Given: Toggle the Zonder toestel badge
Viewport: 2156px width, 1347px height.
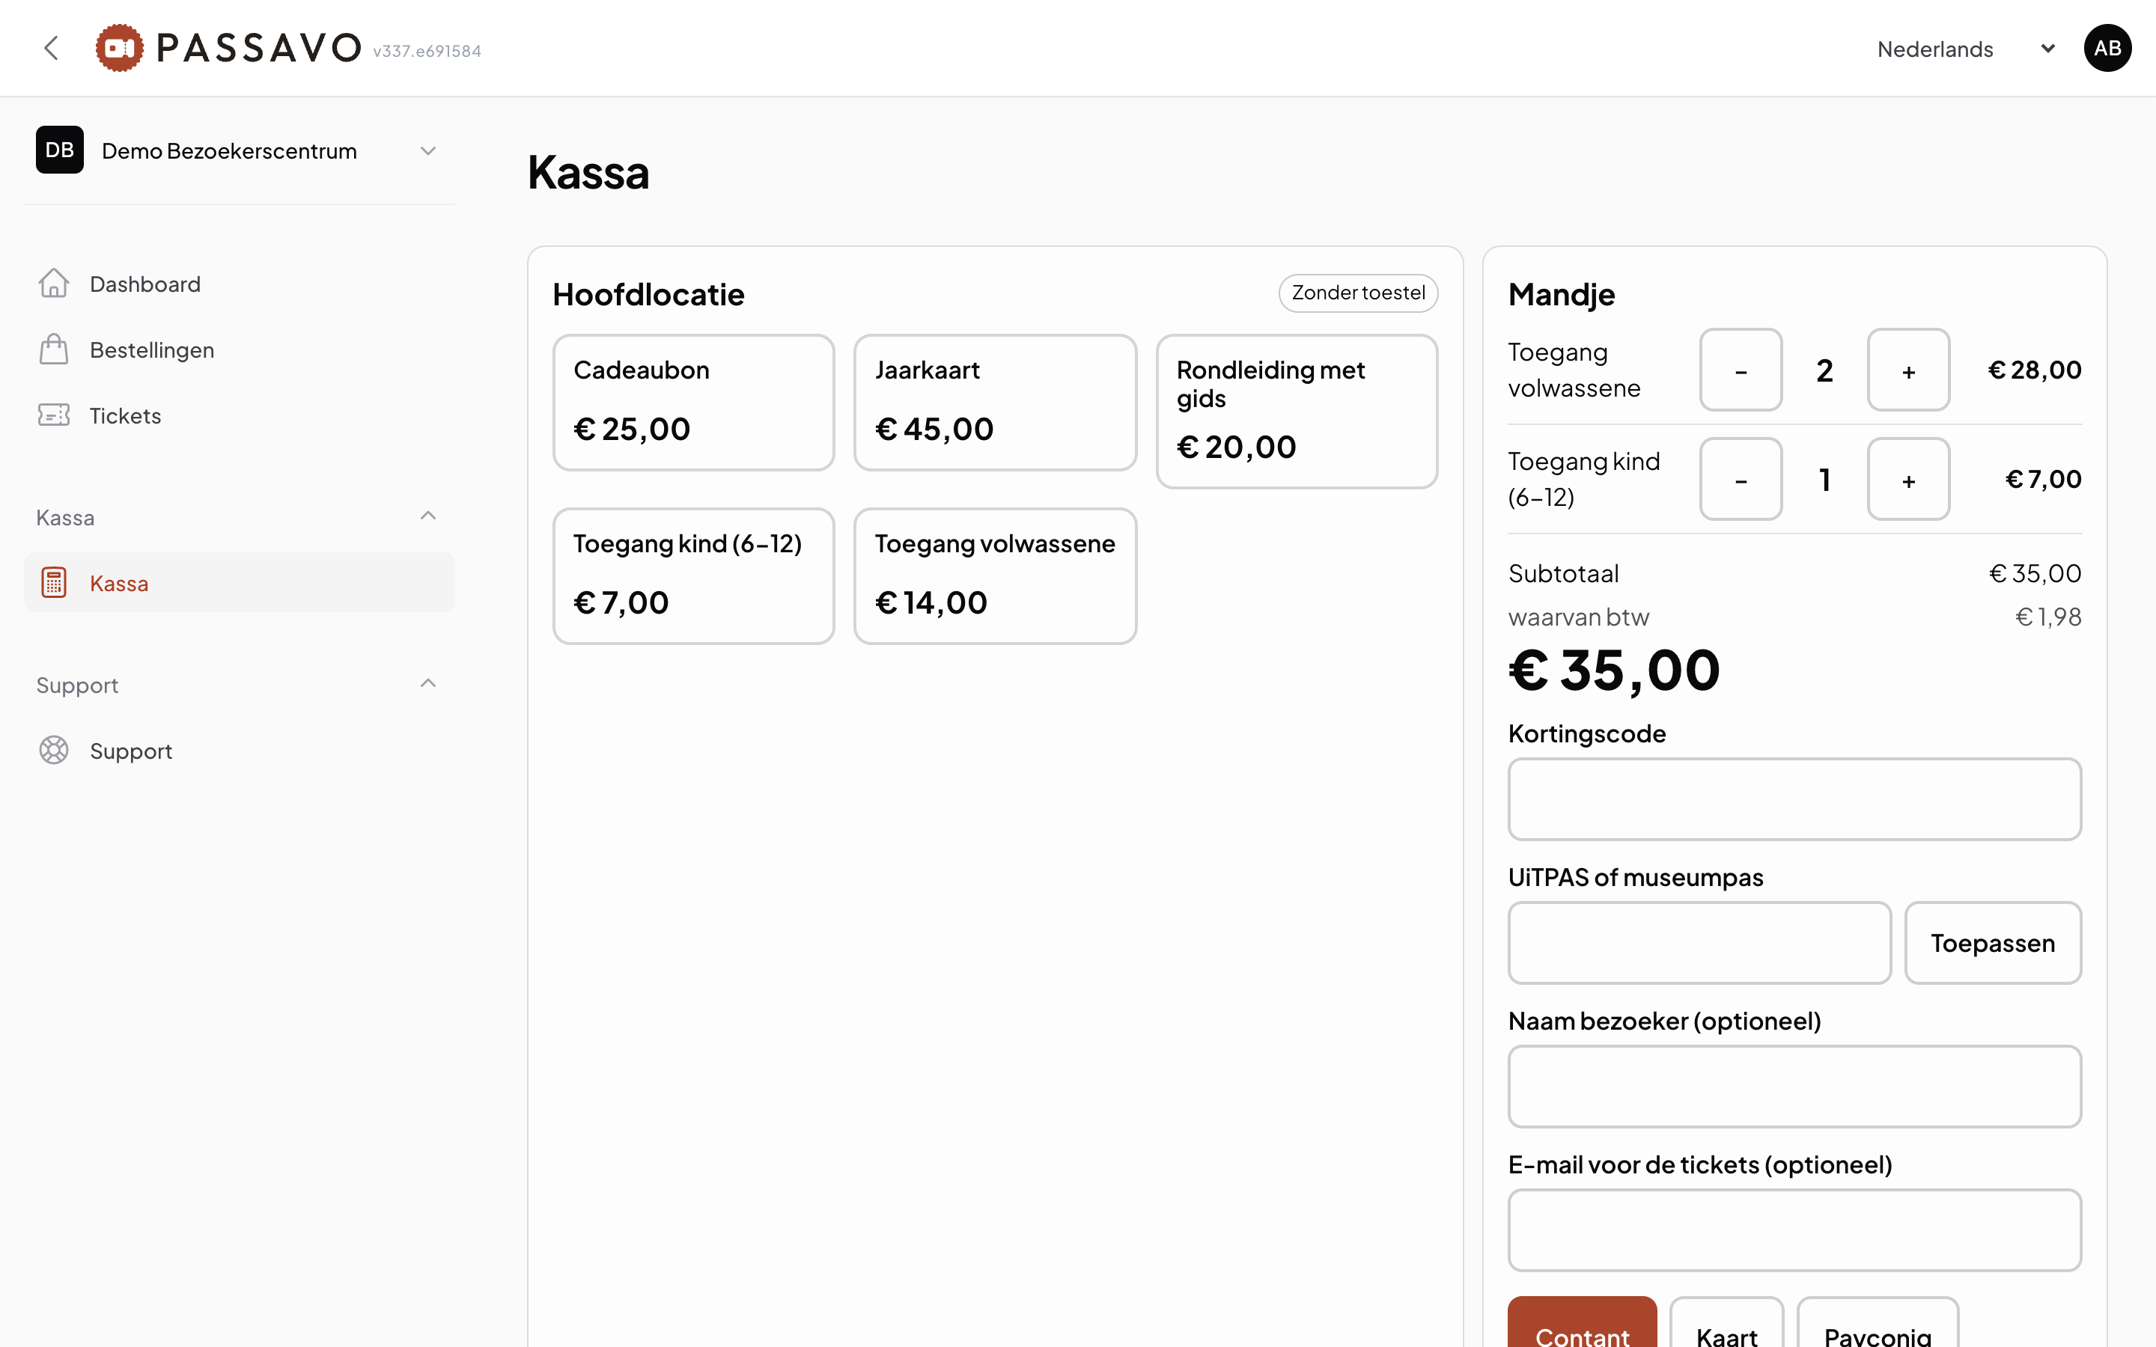Looking at the screenshot, I should (x=1358, y=293).
